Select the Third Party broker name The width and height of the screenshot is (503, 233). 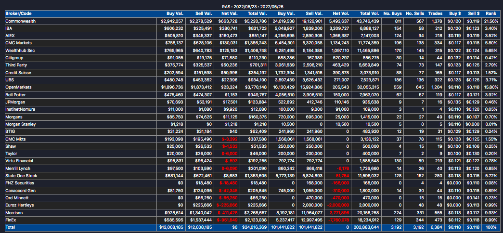click(16, 65)
